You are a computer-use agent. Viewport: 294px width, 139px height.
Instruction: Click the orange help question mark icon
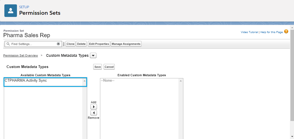pos(286,32)
